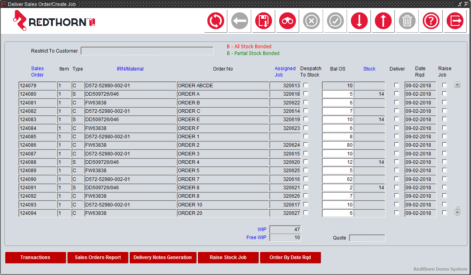Click inside the Restrict To Customer field
This screenshot has width=471, height=275.
coord(147,51)
